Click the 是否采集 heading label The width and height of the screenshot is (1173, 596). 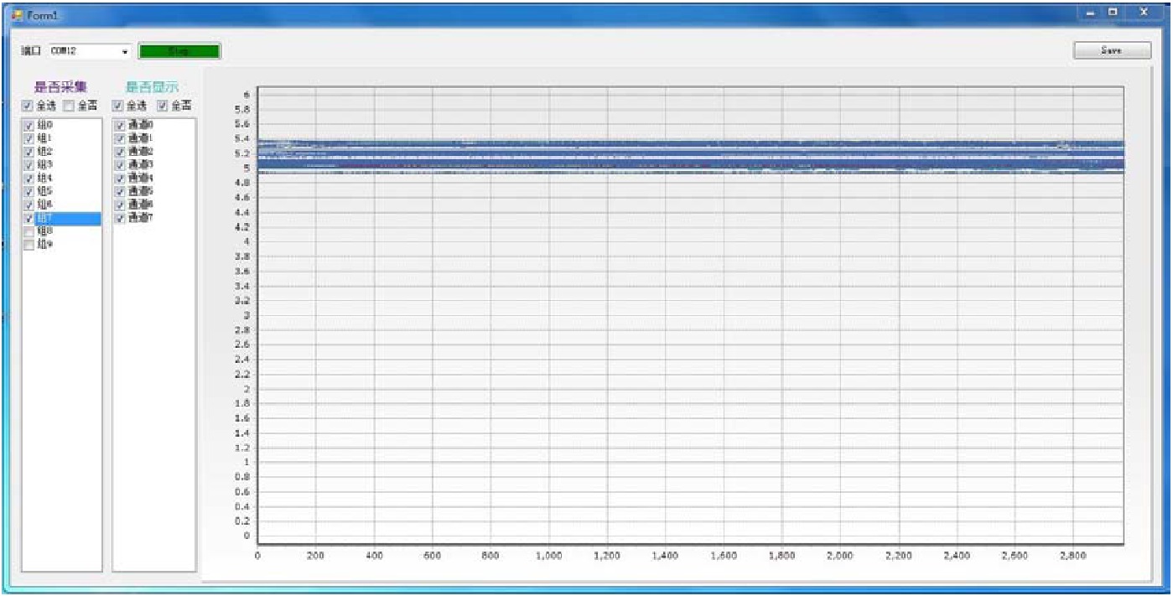coord(60,86)
